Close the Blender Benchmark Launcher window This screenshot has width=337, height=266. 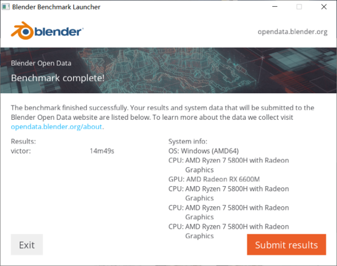pos(324,7)
